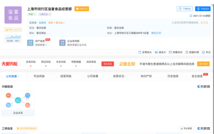The width and height of the screenshot is (214, 134).
Task: Select 周边风险 count
Action: click(x=46, y=66)
